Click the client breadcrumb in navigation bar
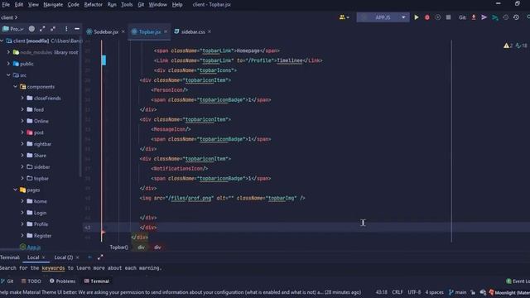This screenshot has width=530, height=298. pyautogui.click(x=7, y=17)
